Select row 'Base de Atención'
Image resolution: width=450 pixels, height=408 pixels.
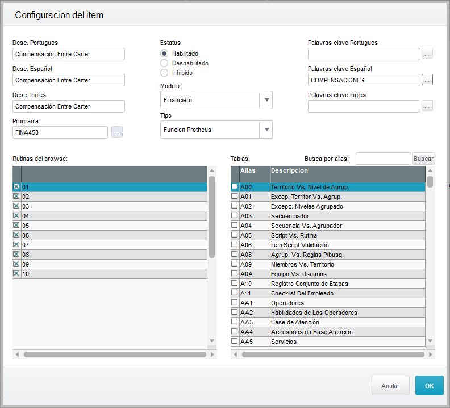pos(328,322)
